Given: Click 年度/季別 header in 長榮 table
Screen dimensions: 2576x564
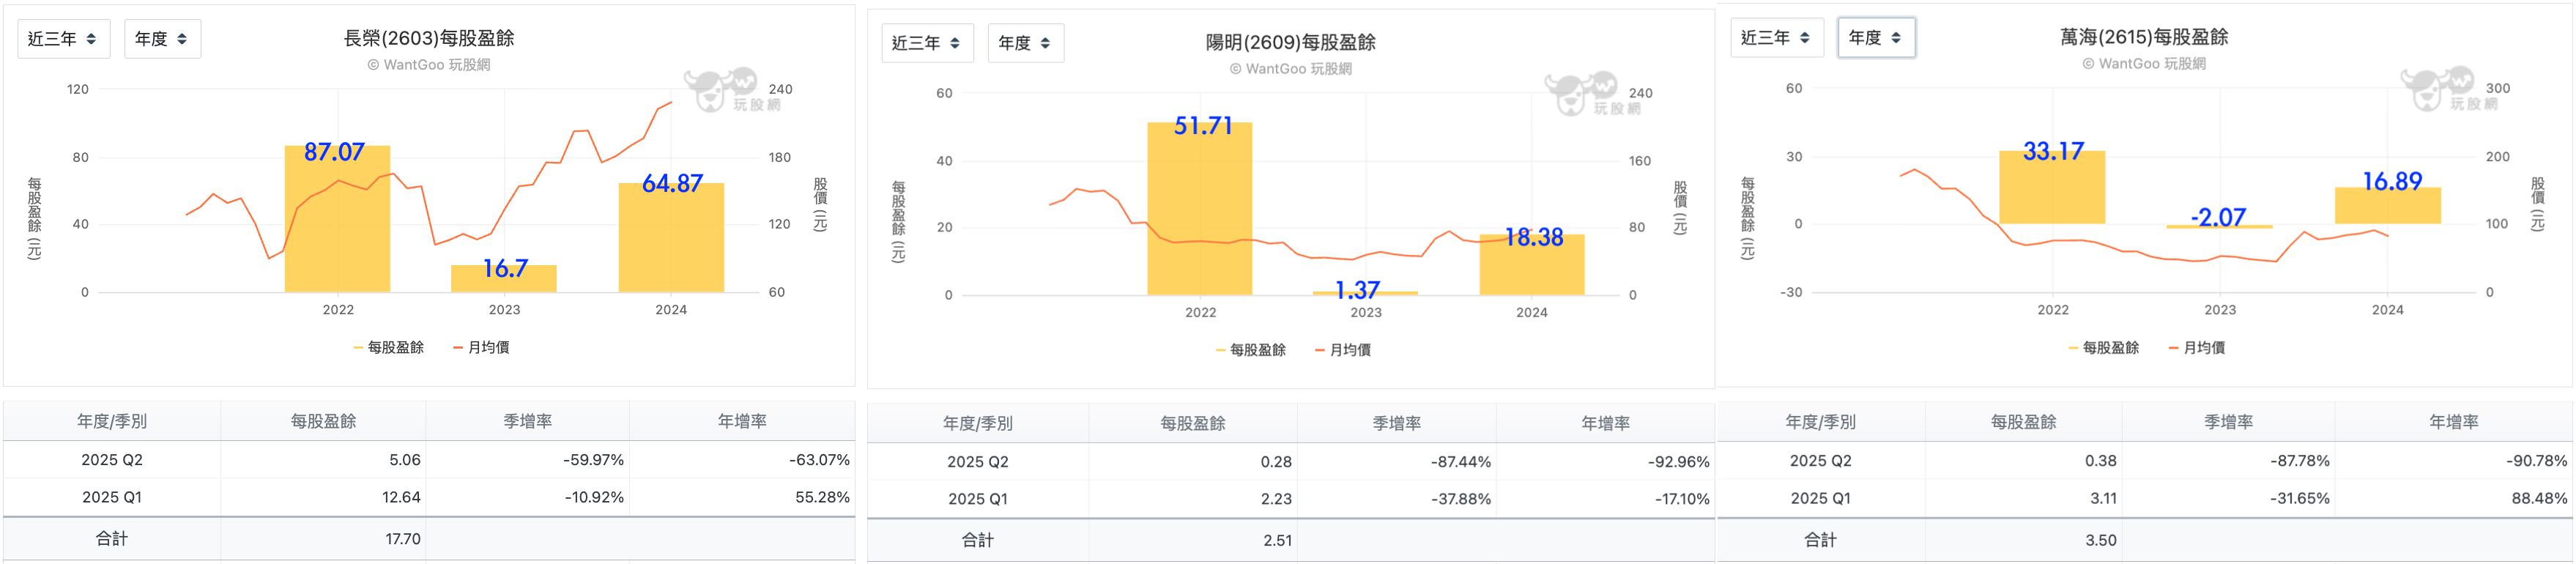Looking at the screenshot, I should [x=112, y=421].
